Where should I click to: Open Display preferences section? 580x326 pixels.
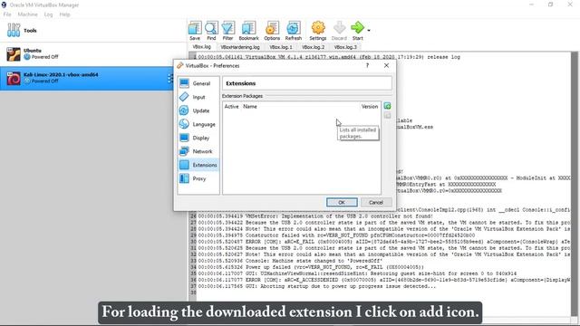pos(198,138)
